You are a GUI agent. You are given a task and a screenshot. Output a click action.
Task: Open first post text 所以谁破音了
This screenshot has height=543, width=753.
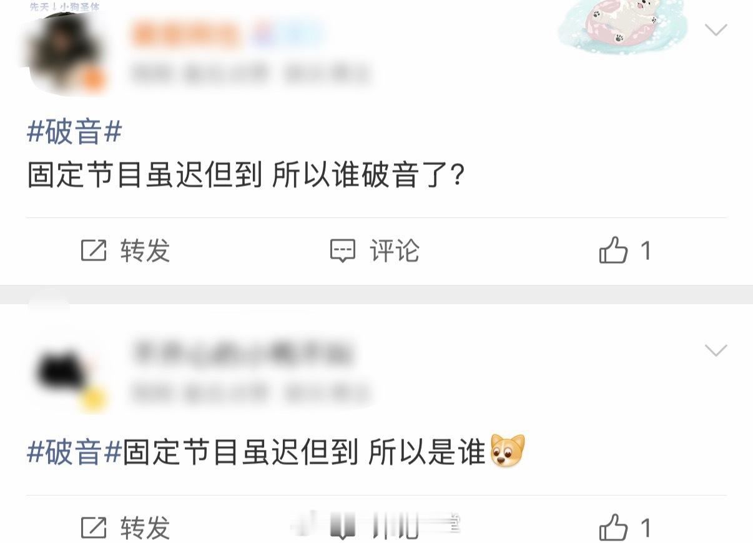369,176
